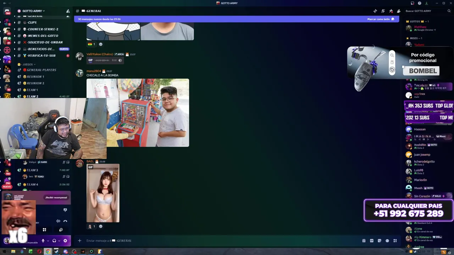Open the inbox icon in title bar
454x255 pixels.
pos(413,3)
